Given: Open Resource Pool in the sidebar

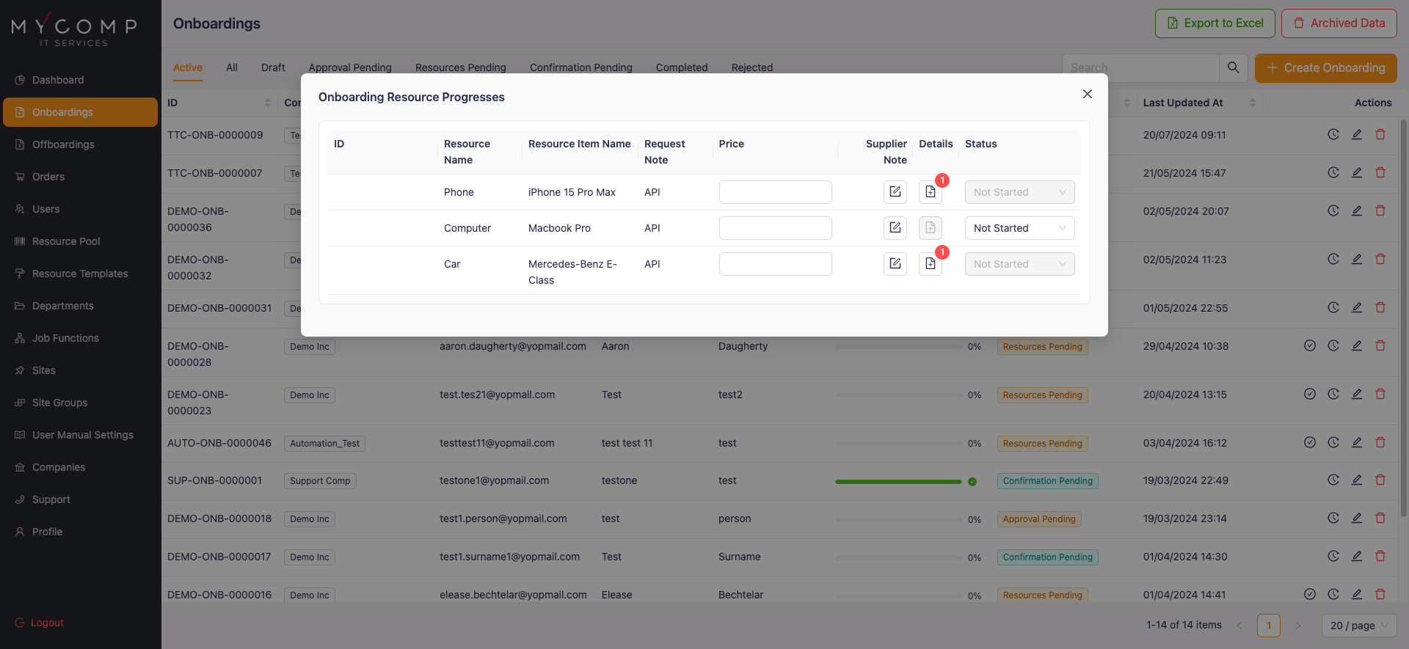Looking at the screenshot, I should coord(66,241).
